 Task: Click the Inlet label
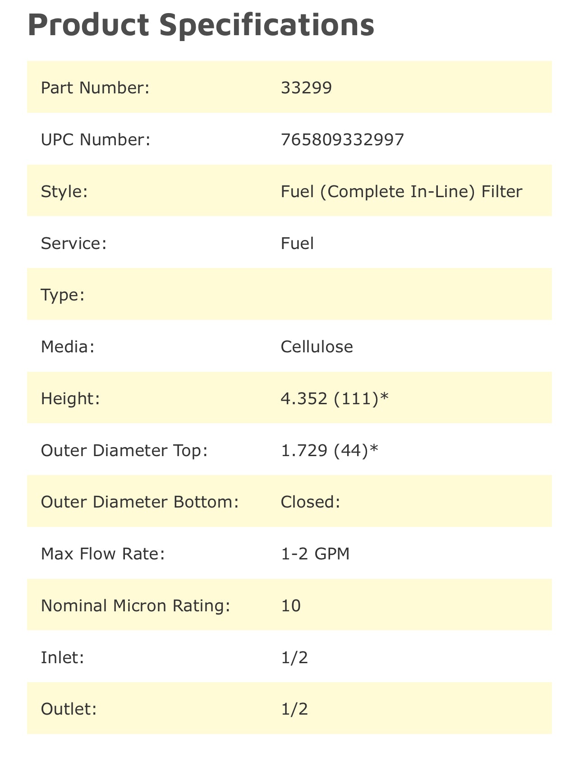tap(63, 657)
